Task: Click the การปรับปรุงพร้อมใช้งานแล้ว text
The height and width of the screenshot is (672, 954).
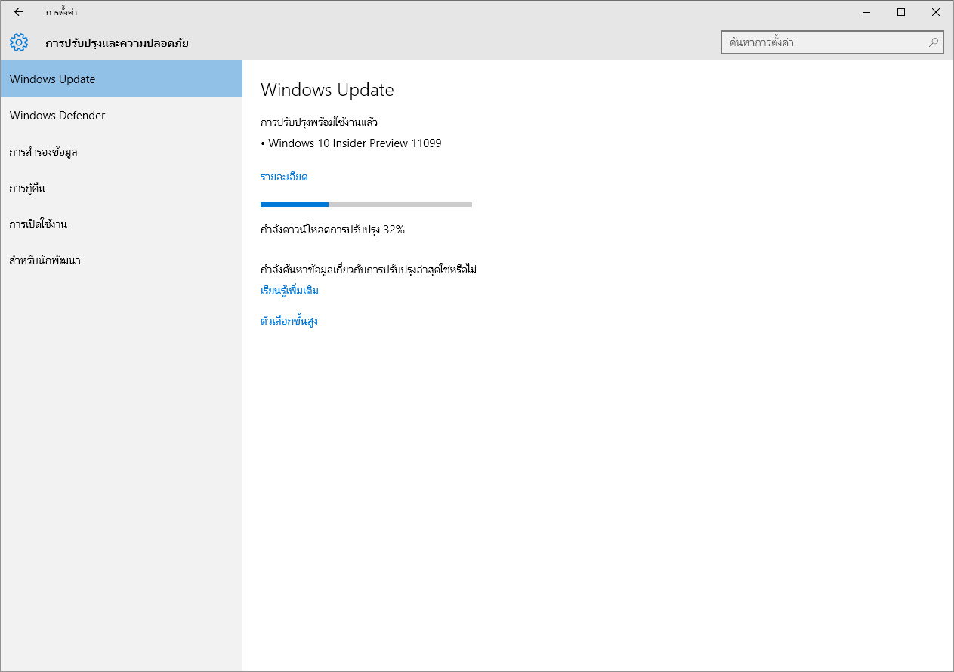Action: point(319,122)
